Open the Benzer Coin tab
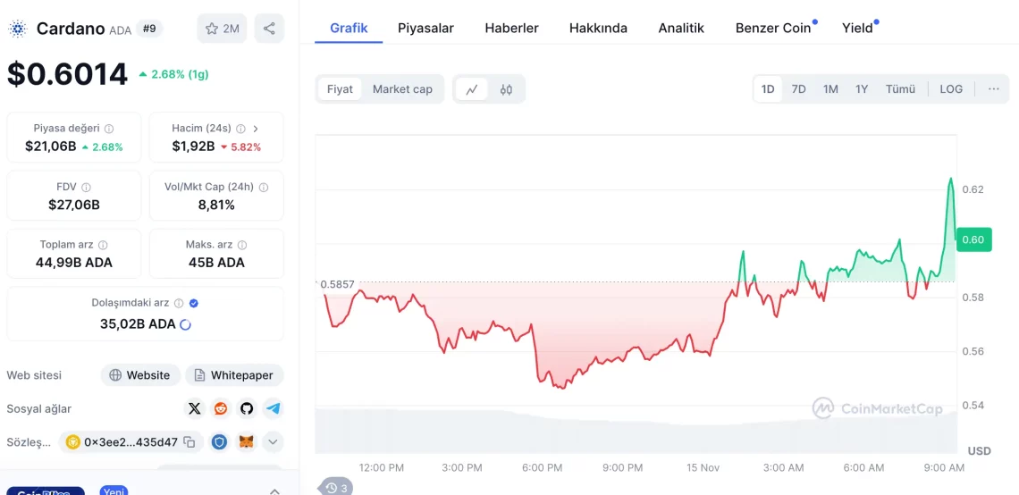Screen dimensions: 1019x495 tap(773, 28)
